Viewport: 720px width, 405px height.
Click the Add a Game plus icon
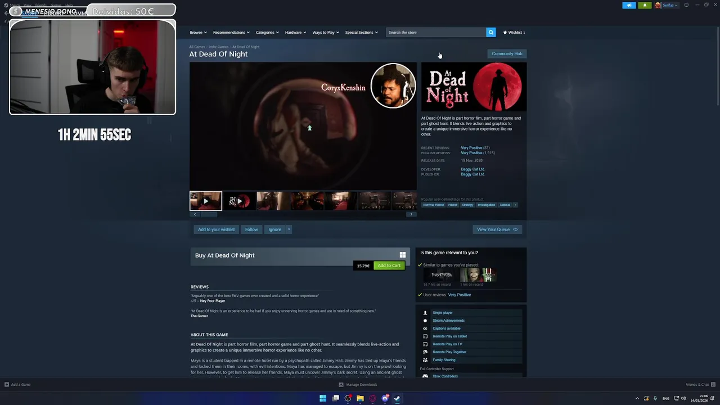point(7,385)
